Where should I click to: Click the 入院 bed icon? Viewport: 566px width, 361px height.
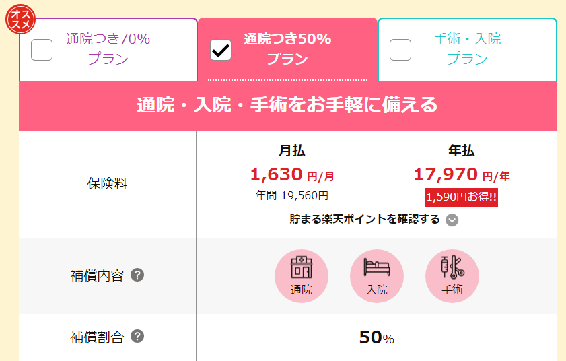[x=376, y=275]
